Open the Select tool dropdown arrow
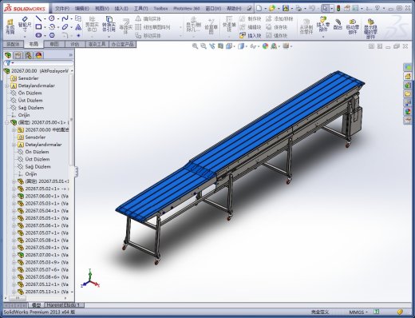This screenshot has height=318, width=415. (331, 9)
